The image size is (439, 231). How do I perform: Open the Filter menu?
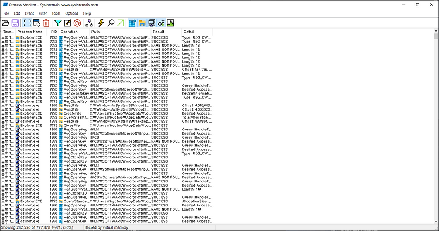(43, 13)
